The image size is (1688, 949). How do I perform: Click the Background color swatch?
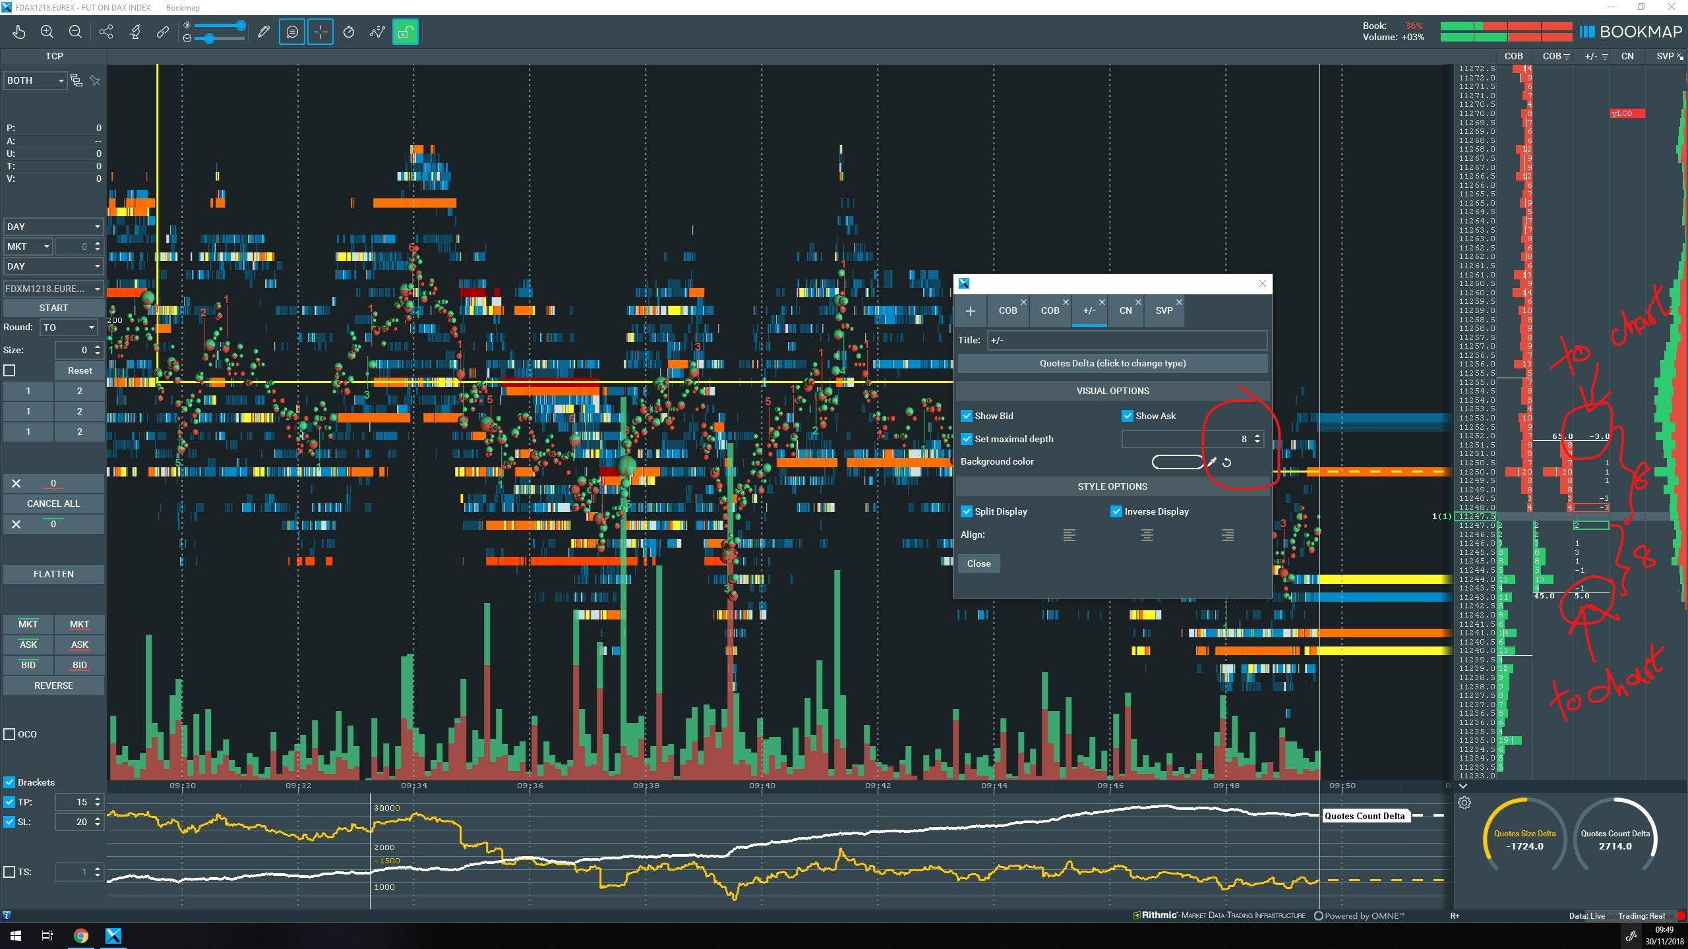click(1178, 461)
